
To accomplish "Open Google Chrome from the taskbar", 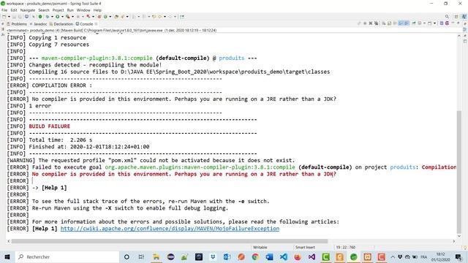I will [x=255, y=256].
